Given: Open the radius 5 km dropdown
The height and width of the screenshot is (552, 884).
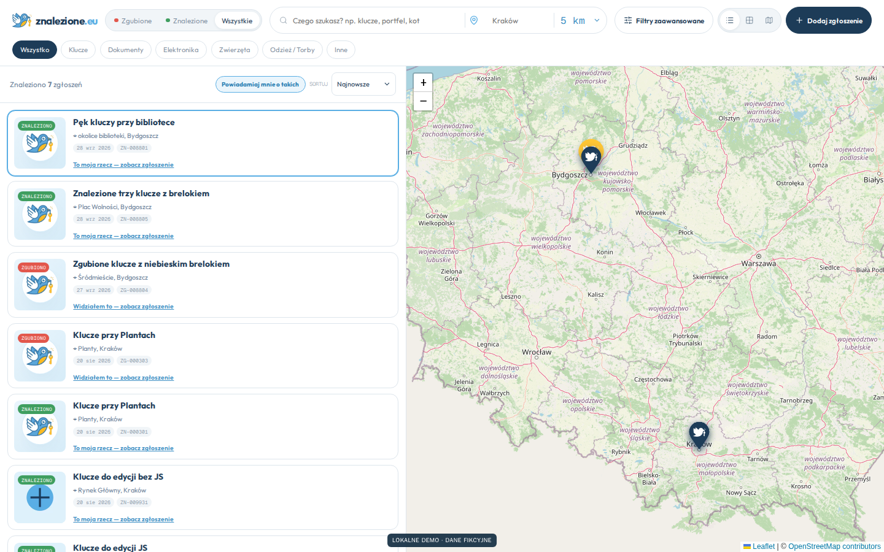Looking at the screenshot, I should [580, 20].
